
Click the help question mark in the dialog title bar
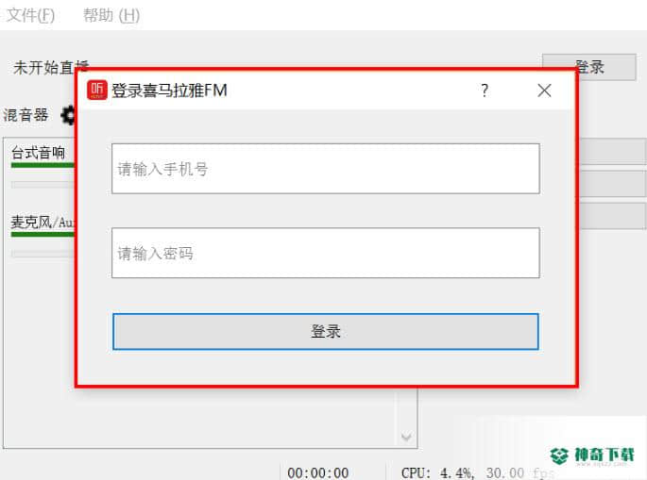[x=485, y=91]
